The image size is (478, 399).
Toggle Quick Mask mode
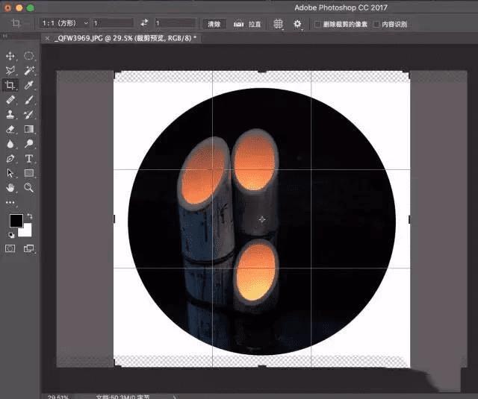[x=10, y=248]
